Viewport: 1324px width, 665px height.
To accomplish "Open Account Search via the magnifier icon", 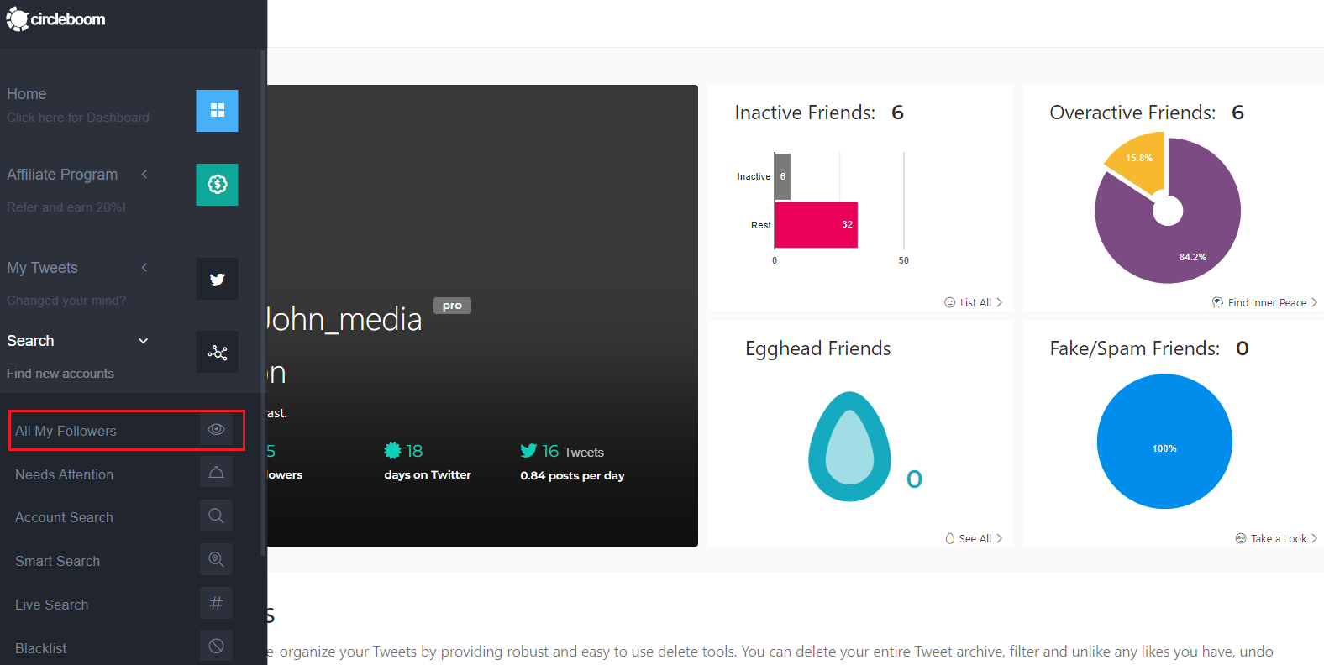I will click(216, 516).
